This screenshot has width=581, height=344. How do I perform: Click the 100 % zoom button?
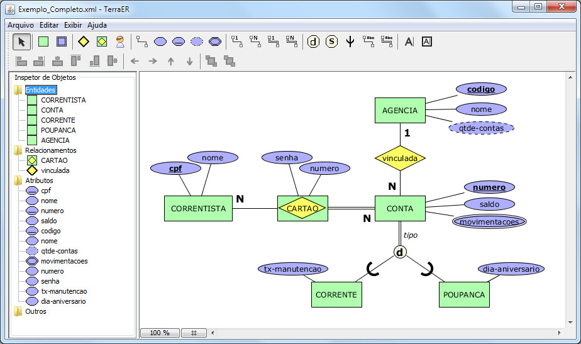(160, 333)
